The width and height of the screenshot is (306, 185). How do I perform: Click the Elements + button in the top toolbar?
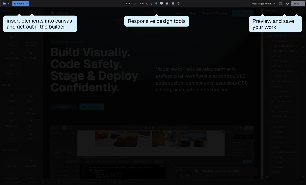click(21, 4)
